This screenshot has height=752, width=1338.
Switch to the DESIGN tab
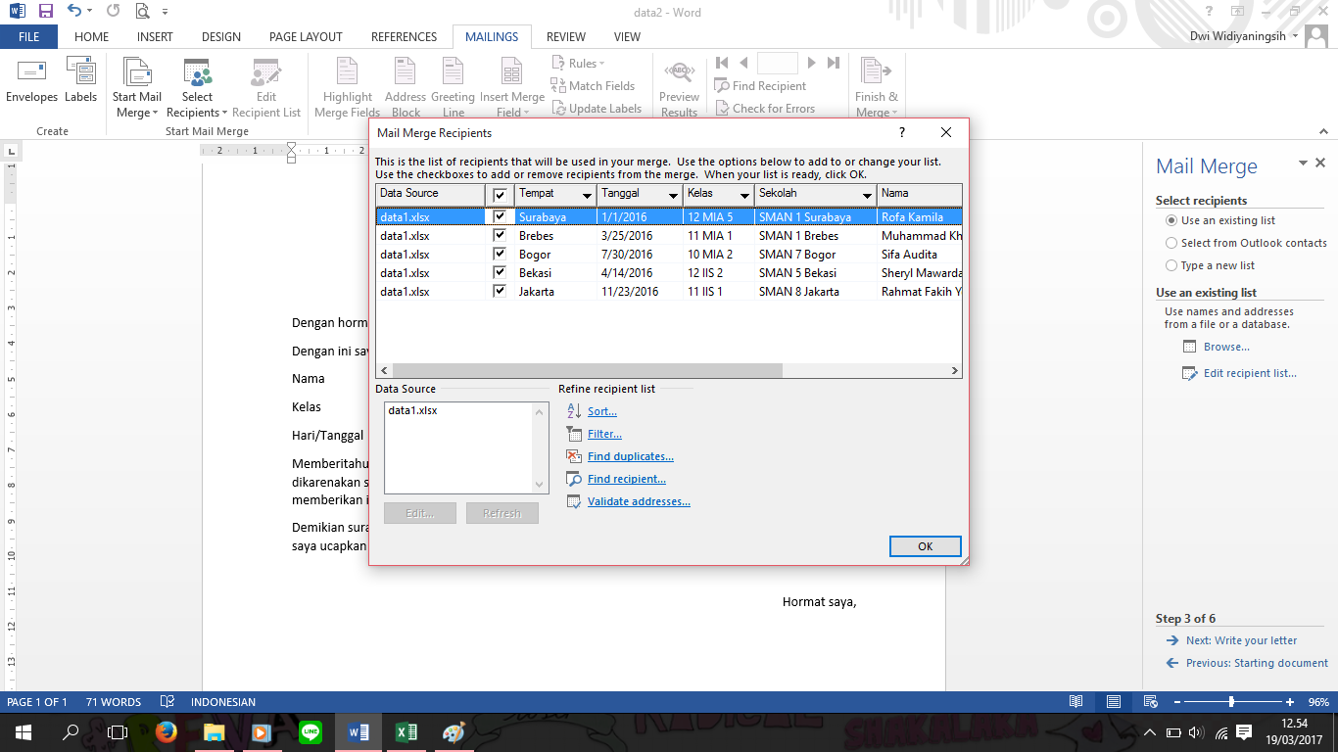221,37
